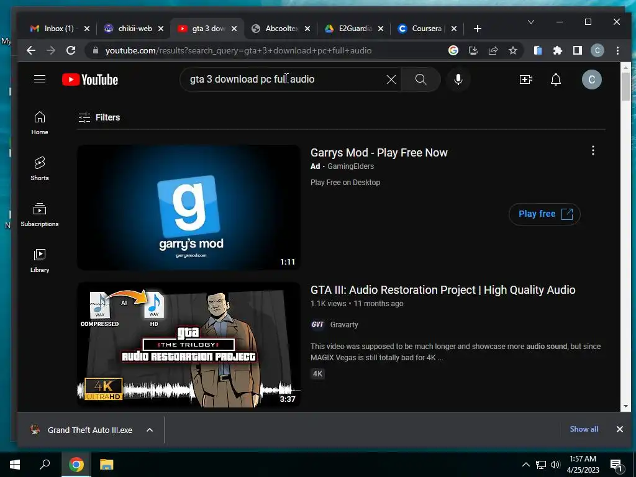Open Library in the sidebar
The height and width of the screenshot is (477, 636).
pos(40,261)
